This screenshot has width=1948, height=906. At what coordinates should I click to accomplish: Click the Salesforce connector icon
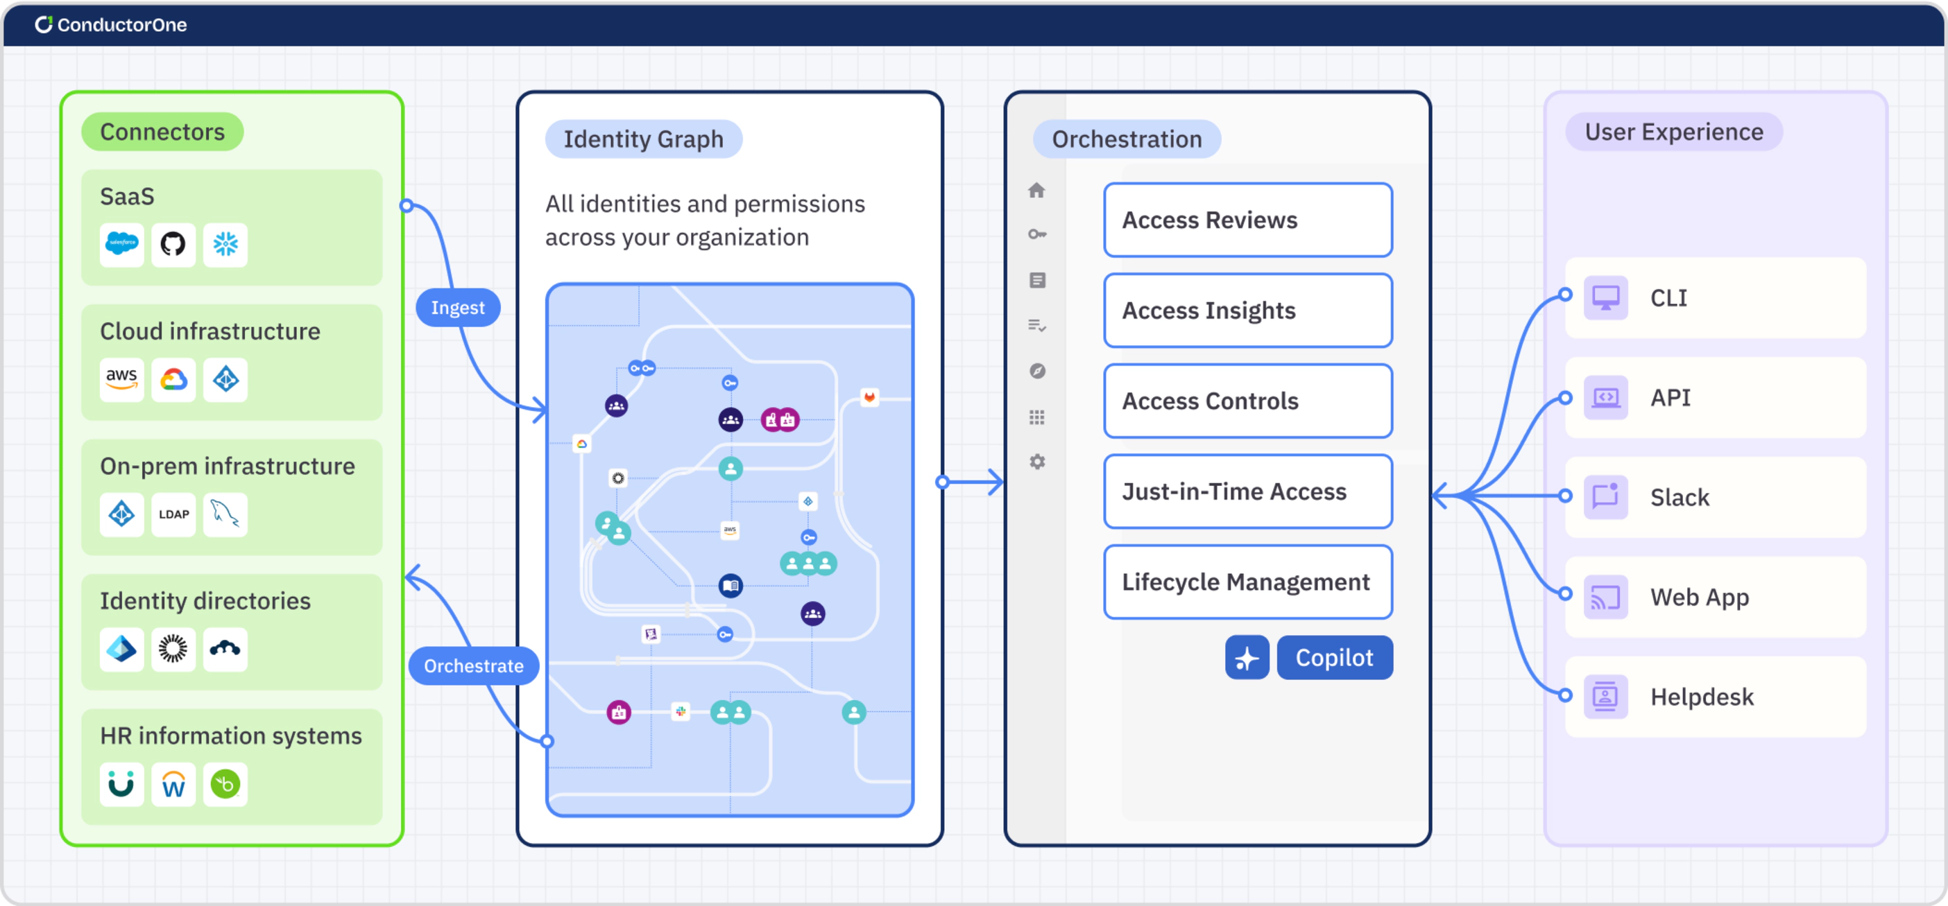(122, 244)
